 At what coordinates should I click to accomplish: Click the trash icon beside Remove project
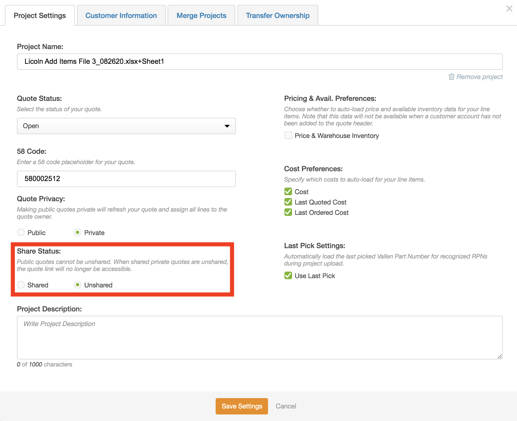[451, 77]
